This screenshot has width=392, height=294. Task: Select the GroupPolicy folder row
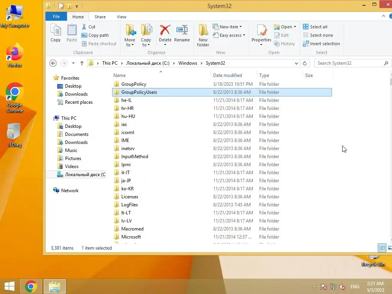point(222,84)
